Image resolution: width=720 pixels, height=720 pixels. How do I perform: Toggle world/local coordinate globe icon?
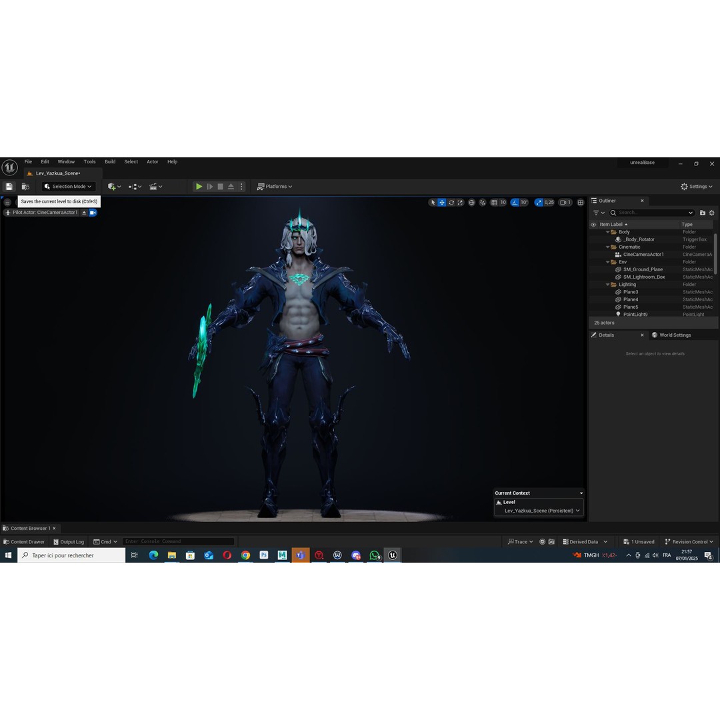pyautogui.click(x=471, y=203)
